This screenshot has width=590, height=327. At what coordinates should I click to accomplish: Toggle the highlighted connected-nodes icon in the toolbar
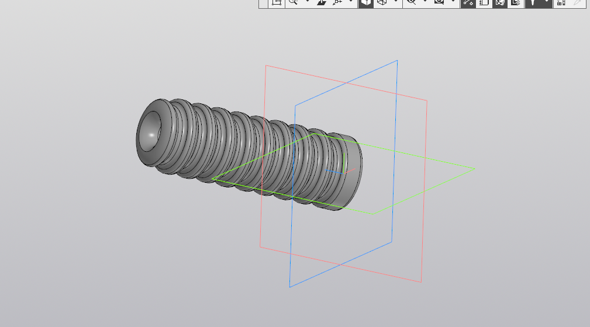click(x=468, y=3)
